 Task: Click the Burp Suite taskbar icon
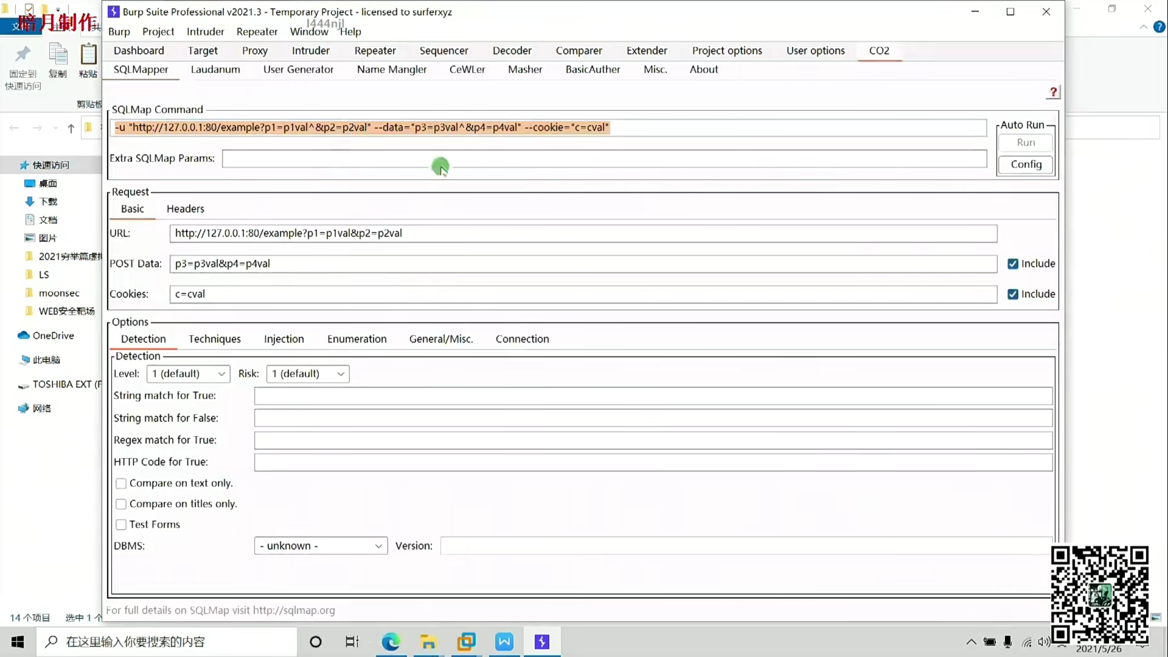pos(542,642)
